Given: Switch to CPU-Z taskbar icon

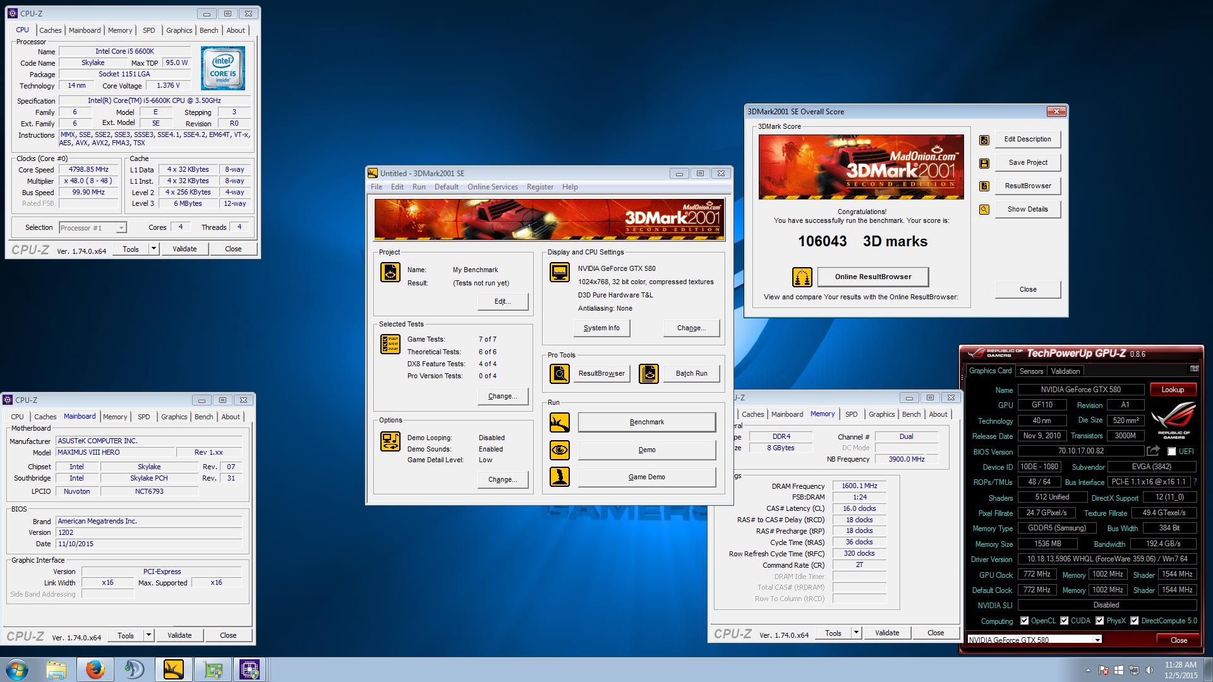Looking at the screenshot, I should [x=250, y=669].
